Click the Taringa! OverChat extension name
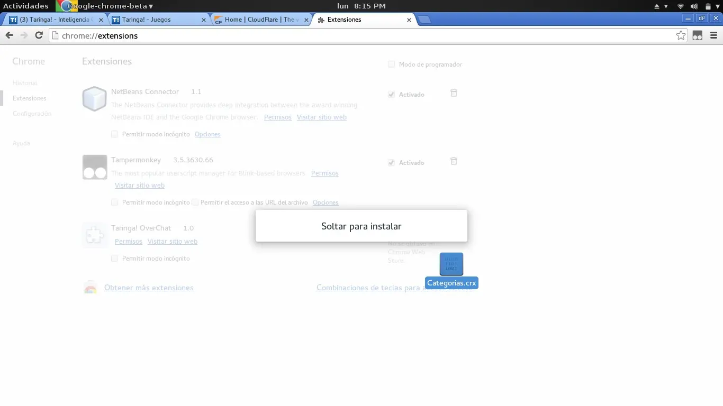Screen dimensions: 723x406 [x=141, y=228]
